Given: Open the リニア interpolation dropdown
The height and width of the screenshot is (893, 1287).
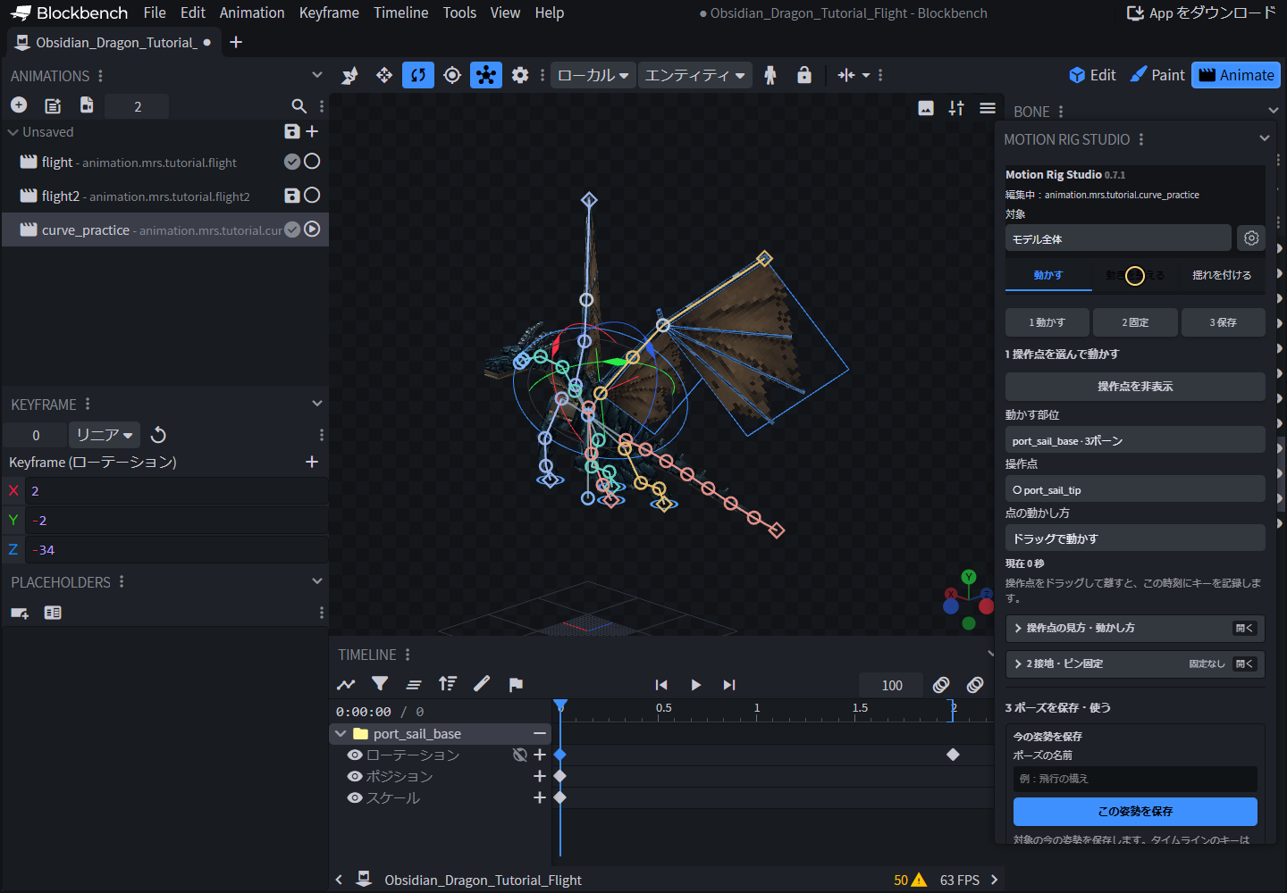Looking at the screenshot, I should point(105,435).
